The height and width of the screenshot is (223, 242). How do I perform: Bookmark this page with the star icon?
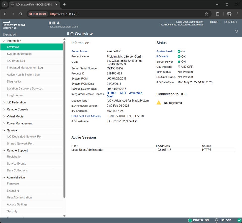pyautogui.click(x=206, y=14)
